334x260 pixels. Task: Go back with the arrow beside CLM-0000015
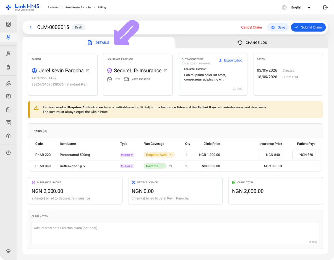point(30,27)
